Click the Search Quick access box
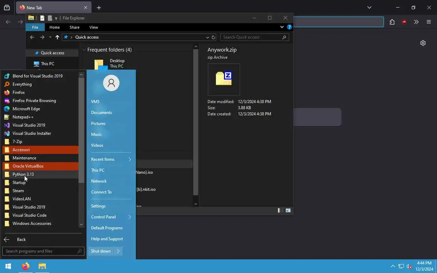437x273 pixels. [x=254, y=37]
